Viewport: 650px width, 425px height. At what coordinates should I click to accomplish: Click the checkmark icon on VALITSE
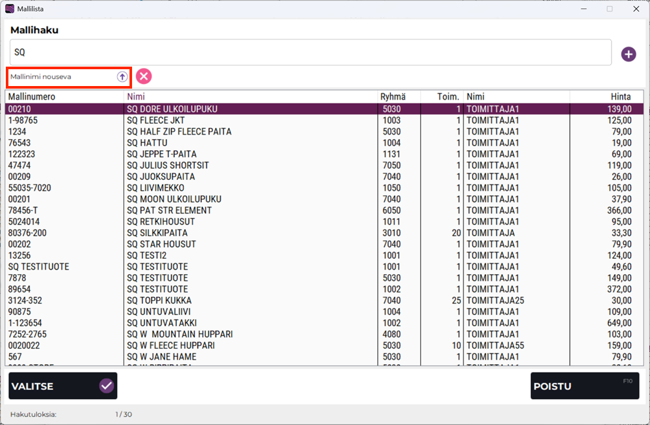point(107,386)
